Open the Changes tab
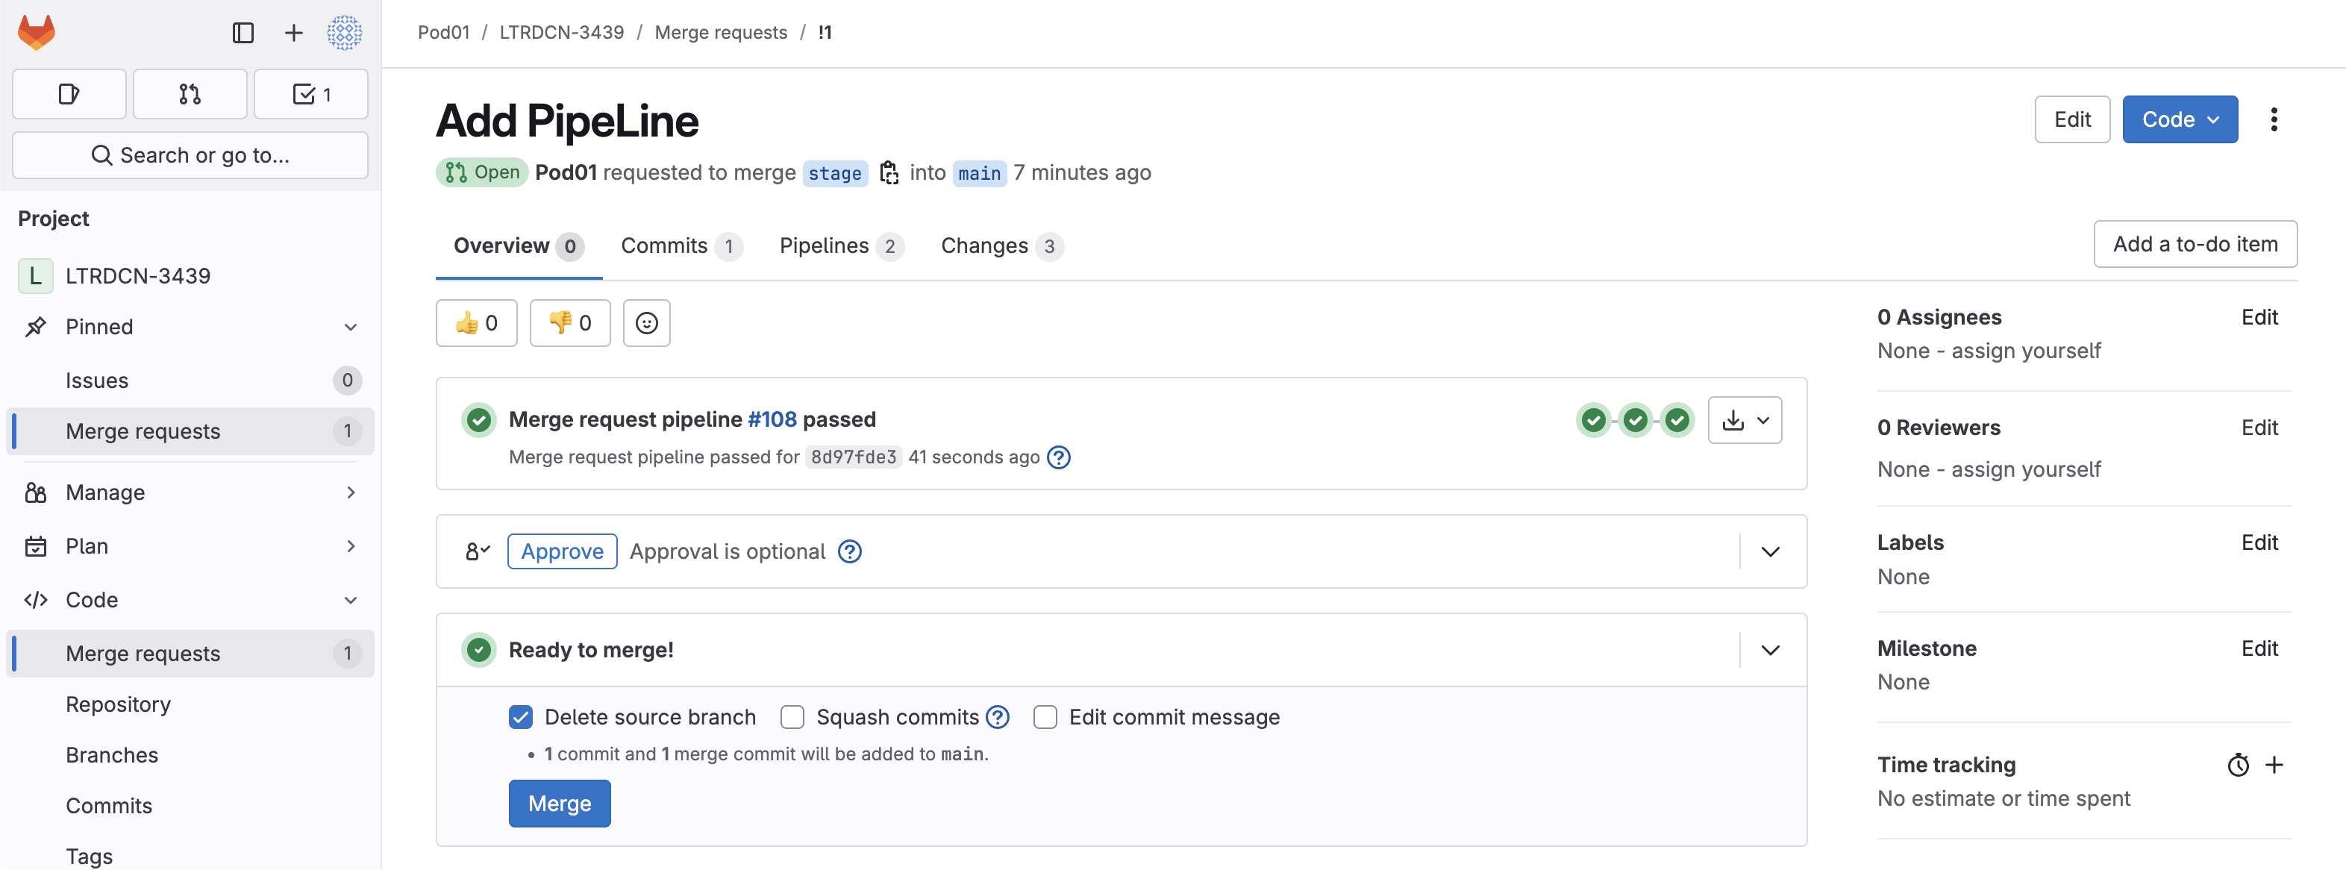Image resolution: width=2346 pixels, height=870 pixels. tap(1001, 246)
